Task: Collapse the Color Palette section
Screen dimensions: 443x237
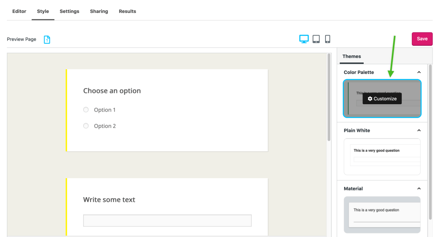Action: tap(419, 72)
